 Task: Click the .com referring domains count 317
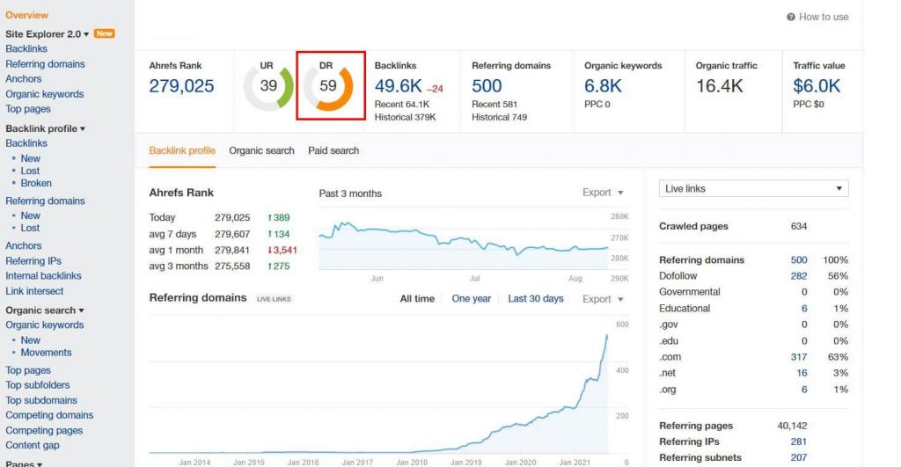point(799,357)
